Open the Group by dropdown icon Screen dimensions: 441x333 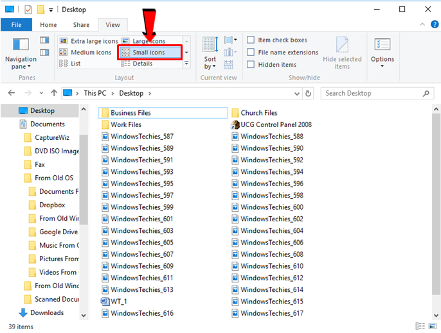pos(230,40)
